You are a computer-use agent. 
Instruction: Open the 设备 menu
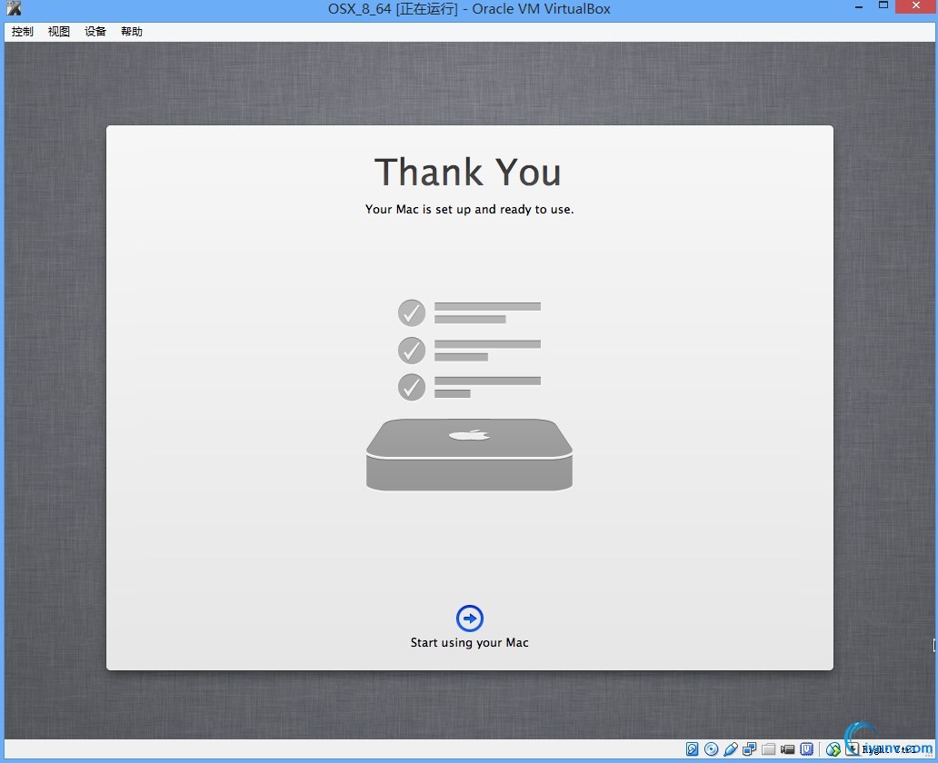[x=95, y=32]
